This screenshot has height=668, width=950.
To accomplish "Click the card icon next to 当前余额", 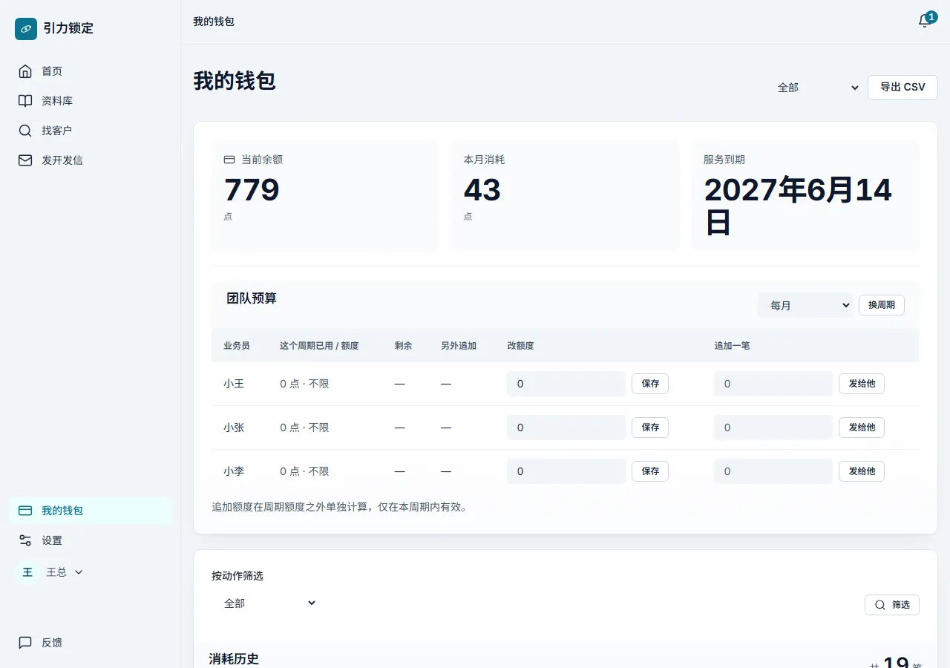I will pos(229,160).
